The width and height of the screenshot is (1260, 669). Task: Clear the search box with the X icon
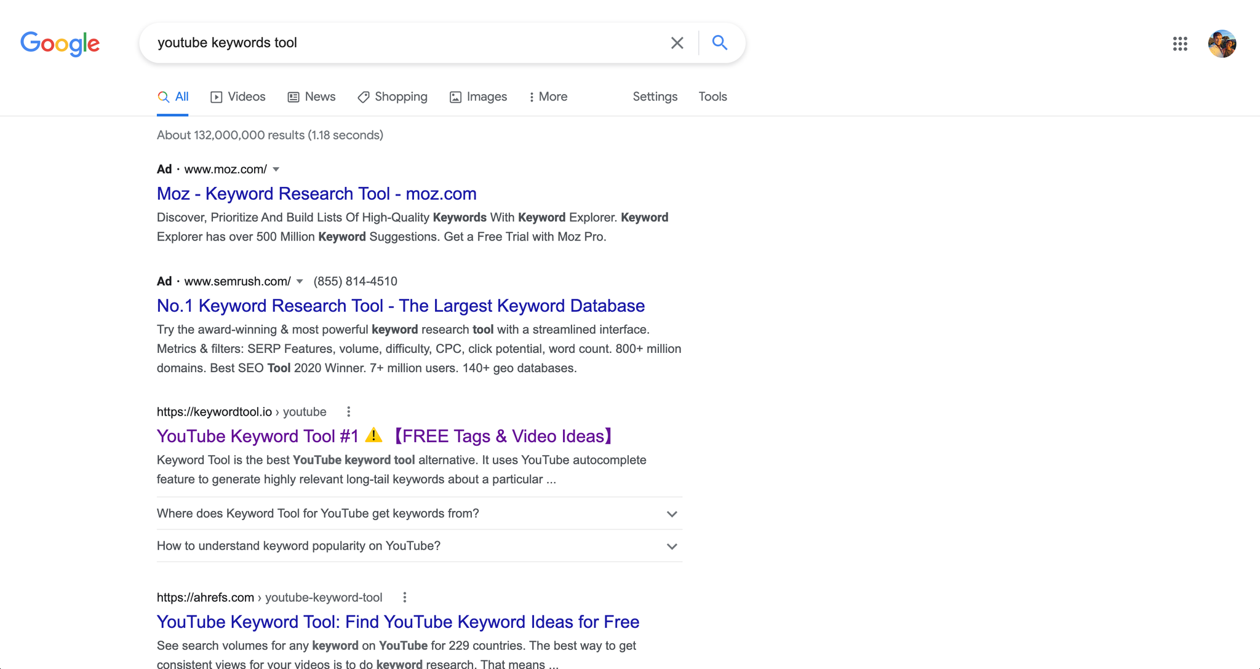tap(677, 43)
